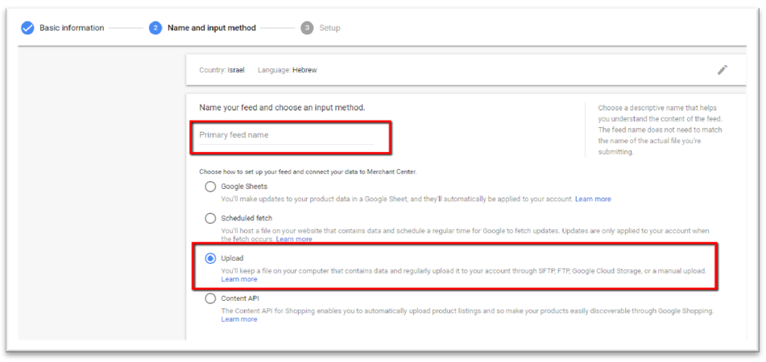The image size is (766, 362).
Task: Open Learn more link under Content API
Action: point(239,319)
